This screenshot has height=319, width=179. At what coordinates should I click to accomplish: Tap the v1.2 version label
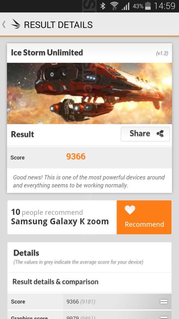click(x=162, y=53)
